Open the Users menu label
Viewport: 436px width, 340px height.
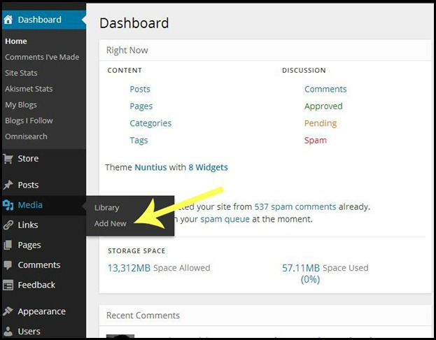(29, 332)
